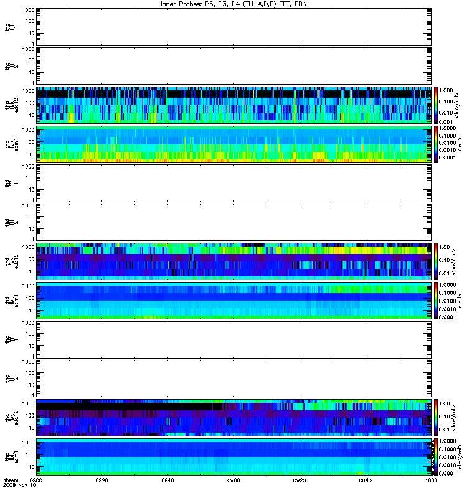Screen dimensions: 467x498
Task: Click the tha fbk edc12 spectrogram panel
Action: [234, 105]
